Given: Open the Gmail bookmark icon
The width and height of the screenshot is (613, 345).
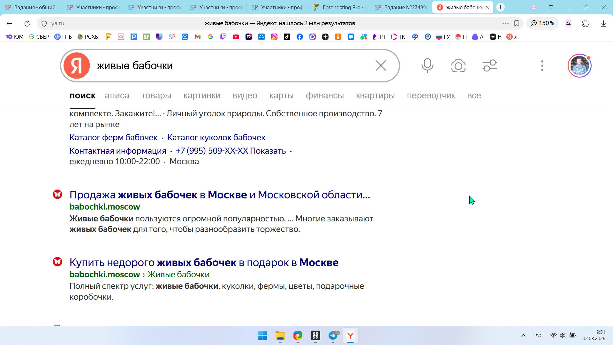Looking at the screenshot, I should coord(198,37).
